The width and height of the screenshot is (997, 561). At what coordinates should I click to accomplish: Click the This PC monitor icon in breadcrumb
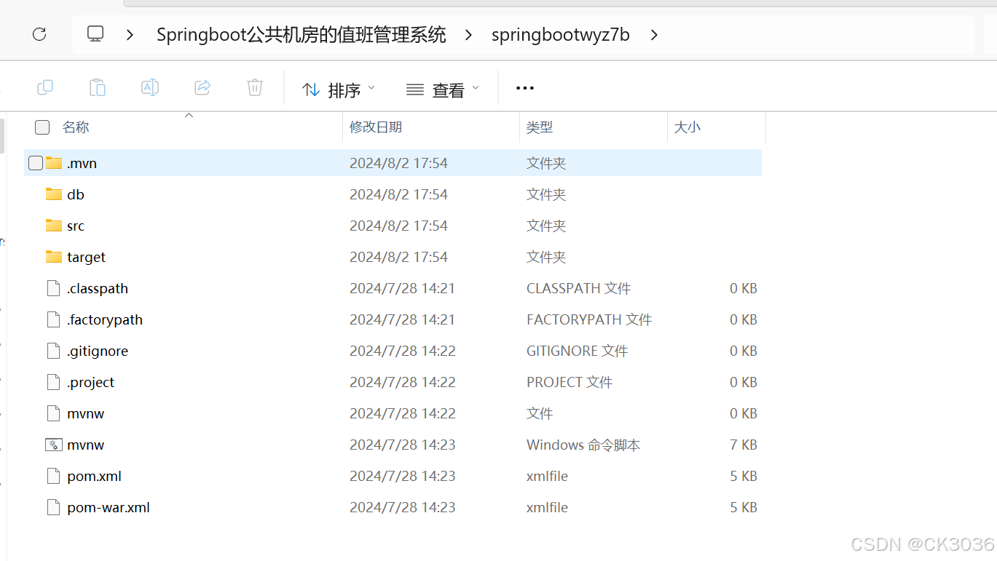click(x=95, y=33)
